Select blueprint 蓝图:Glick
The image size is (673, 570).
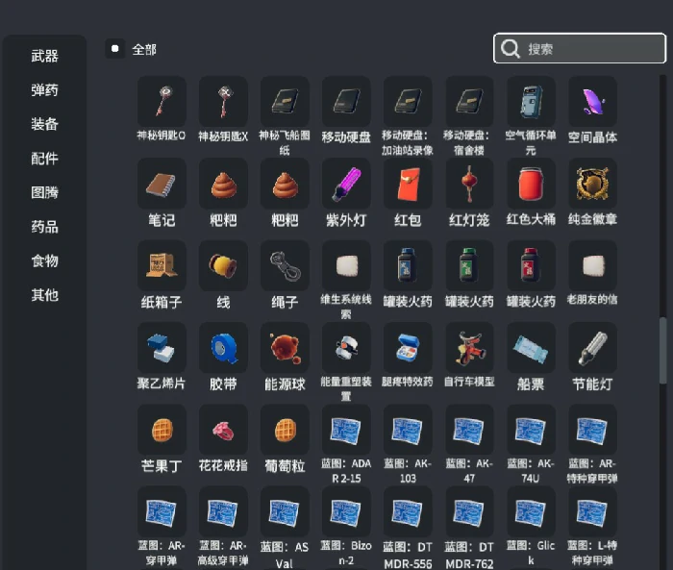pos(531,511)
